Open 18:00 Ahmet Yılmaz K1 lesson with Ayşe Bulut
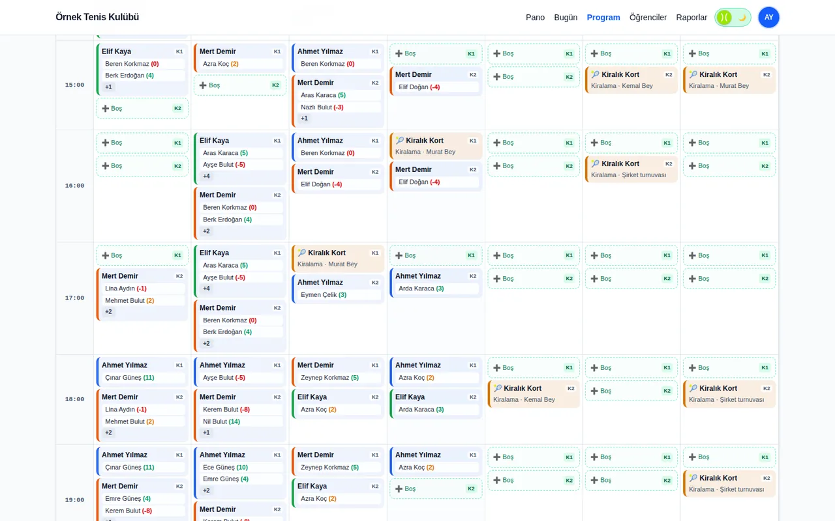This screenshot has width=835, height=521. (240, 372)
